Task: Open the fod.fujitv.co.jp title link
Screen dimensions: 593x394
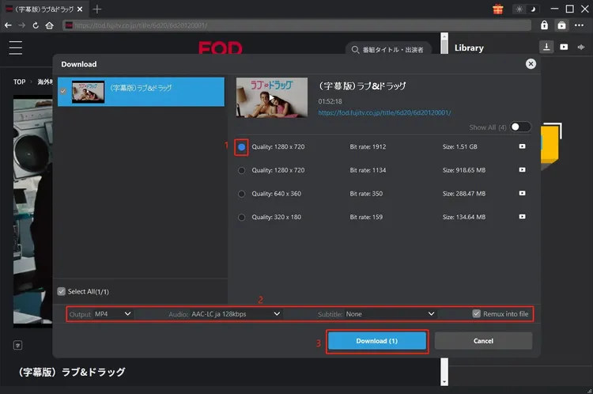Action: click(x=381, y=112)
